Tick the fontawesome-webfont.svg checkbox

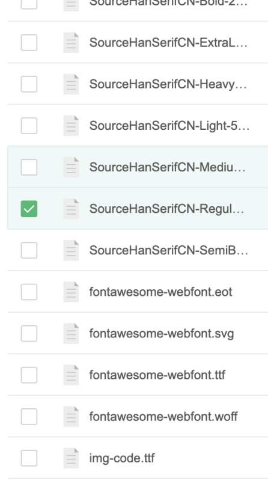coord(29,334)
